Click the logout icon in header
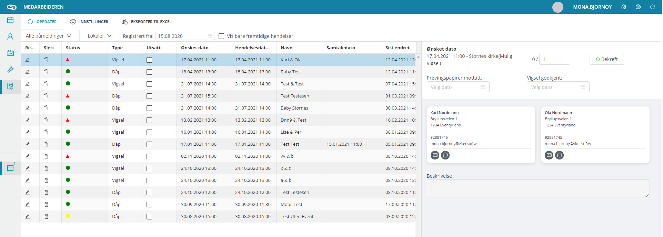Viewport: 663px width, 237px height. [x=653, y=7]
